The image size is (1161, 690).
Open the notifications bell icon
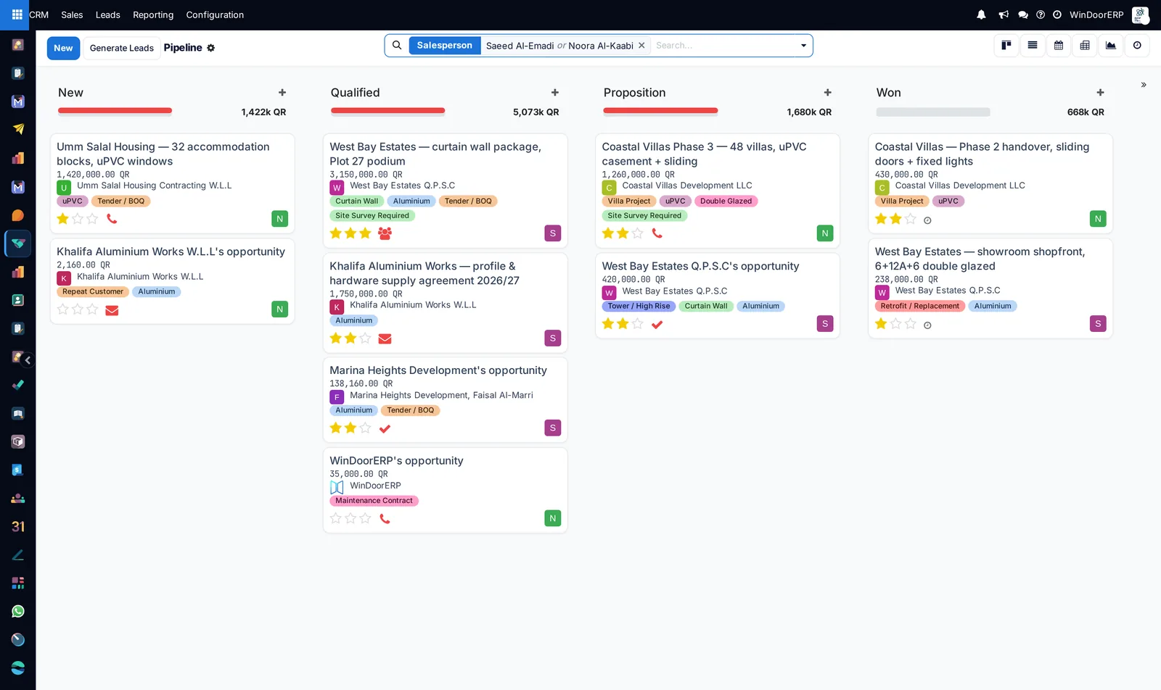coord(981,14)
